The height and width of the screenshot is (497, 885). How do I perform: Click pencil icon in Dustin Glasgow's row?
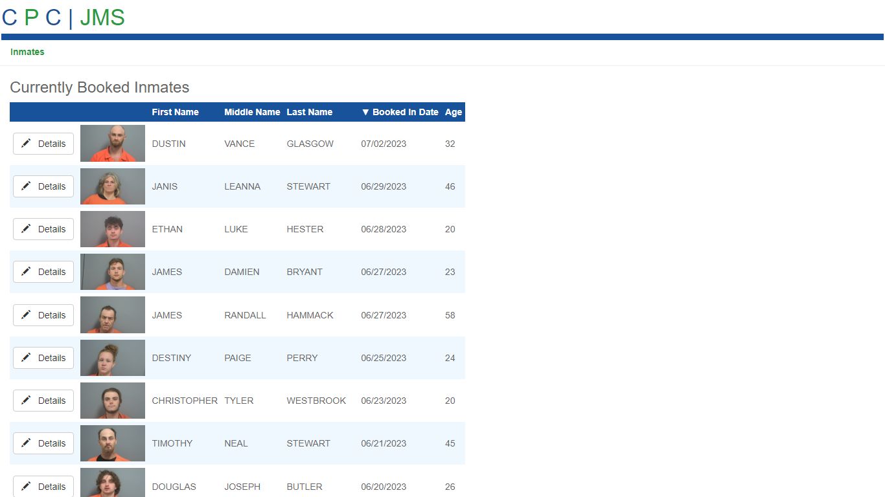click(26, 144)
